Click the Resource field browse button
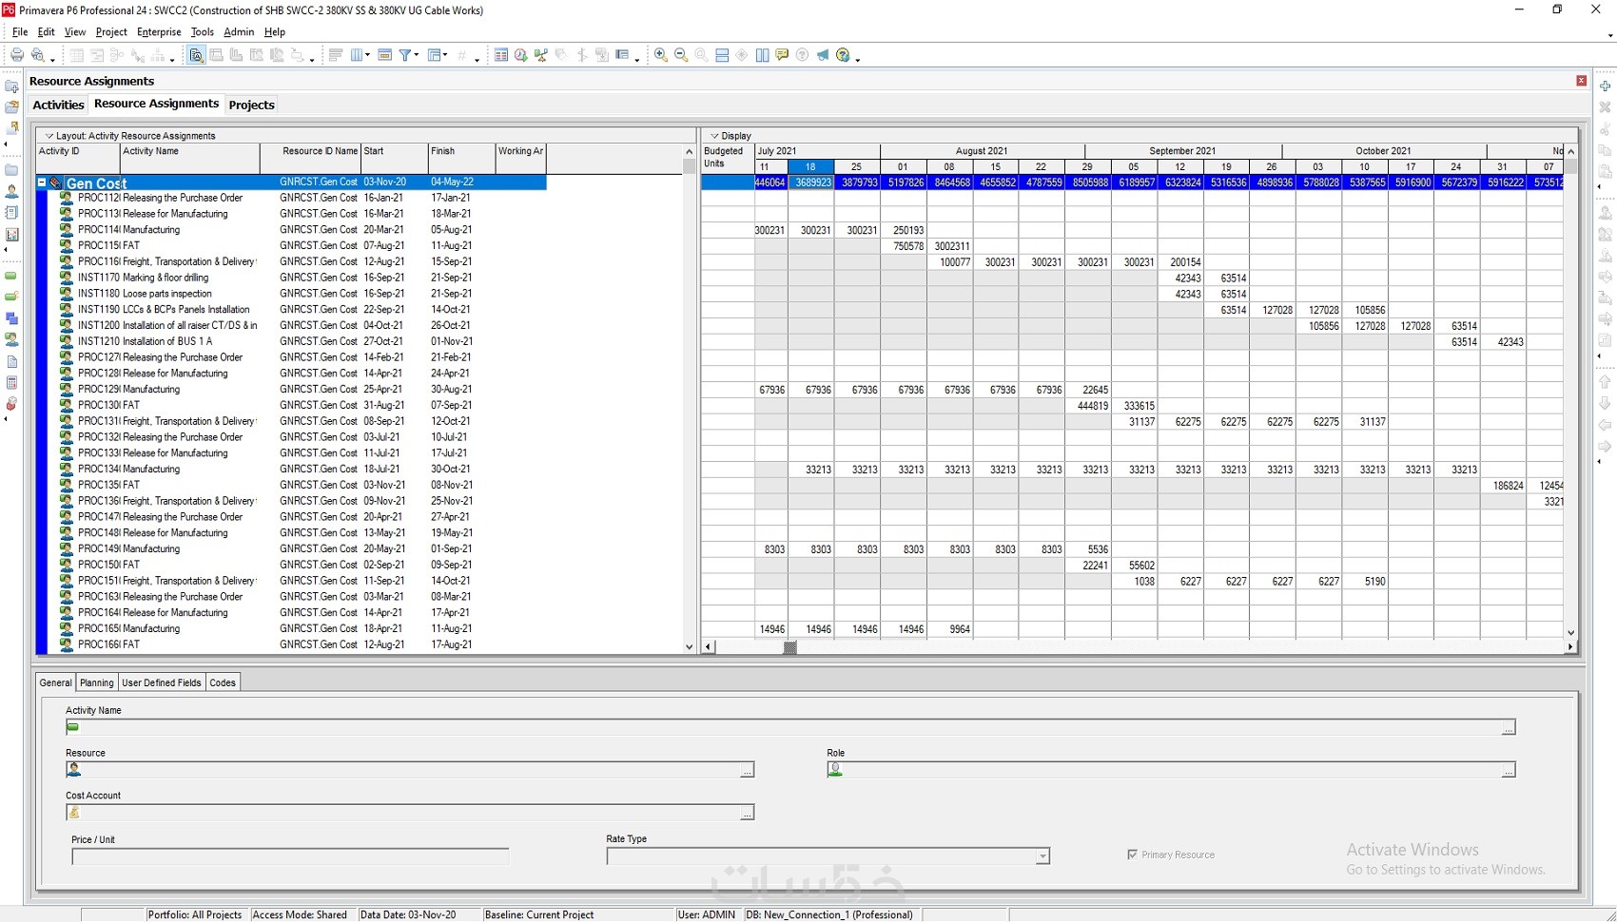The width and height of the screenshot is (1617, 922). point(747,770)
